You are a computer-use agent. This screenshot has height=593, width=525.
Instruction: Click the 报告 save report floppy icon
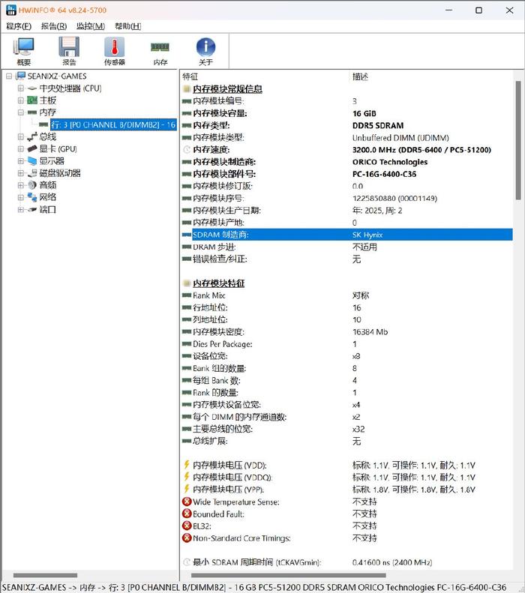[x=69, y=51]
